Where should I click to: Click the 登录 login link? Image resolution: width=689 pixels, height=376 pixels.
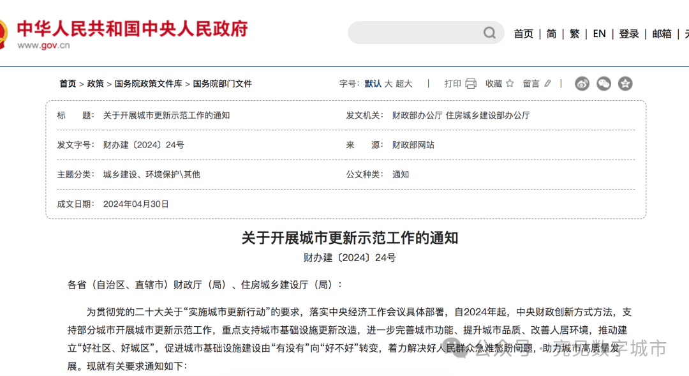pos(628,33)
